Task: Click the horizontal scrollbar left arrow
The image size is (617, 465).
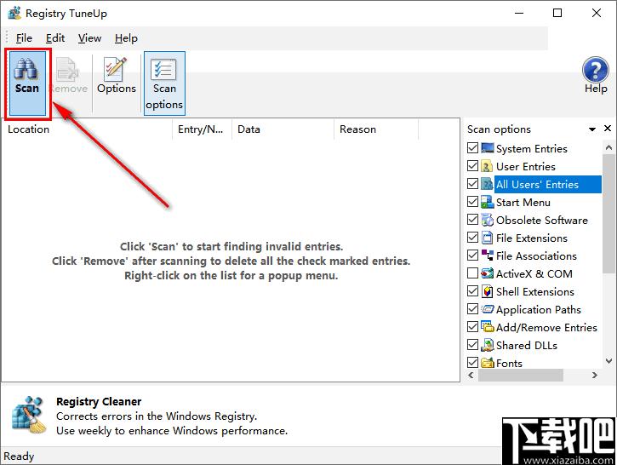Action: tap(471, 376)
